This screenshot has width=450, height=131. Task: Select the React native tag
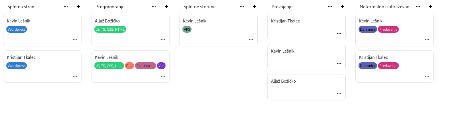pos(145,66)
